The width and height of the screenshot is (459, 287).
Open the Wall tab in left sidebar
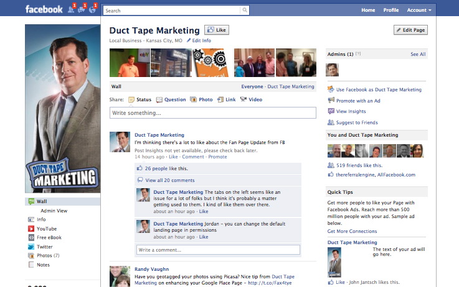(x=62, y=201)
